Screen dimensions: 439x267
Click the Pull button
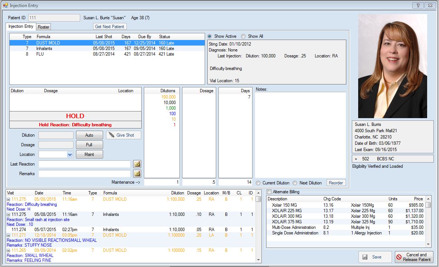pos(89,144)
